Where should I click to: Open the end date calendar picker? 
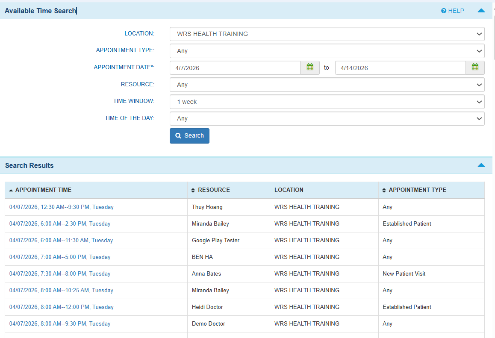(475, 68)
